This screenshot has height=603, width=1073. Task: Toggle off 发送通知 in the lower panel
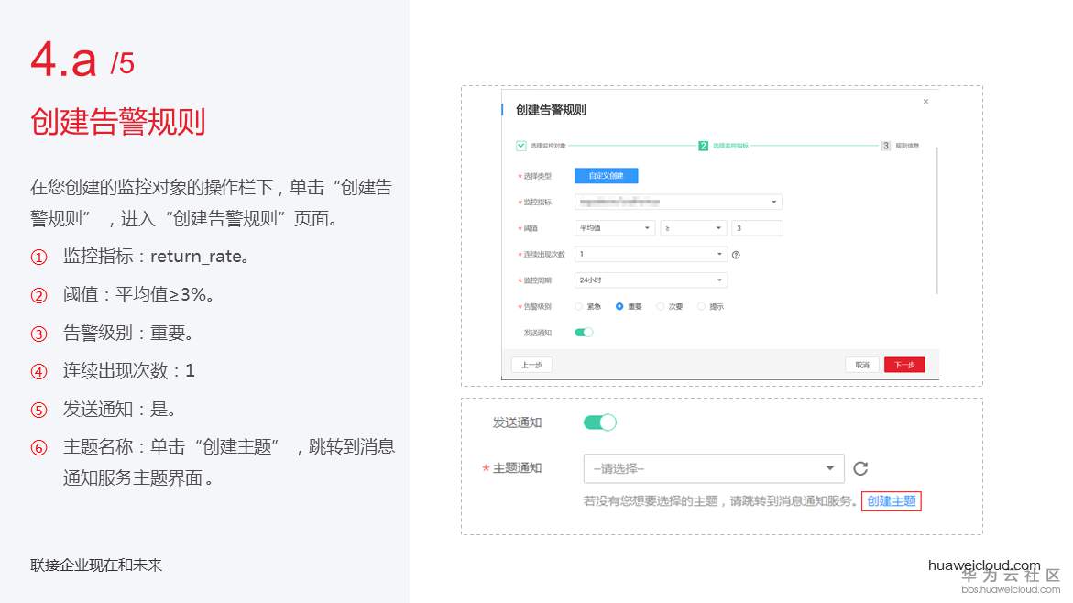(600, 422)
